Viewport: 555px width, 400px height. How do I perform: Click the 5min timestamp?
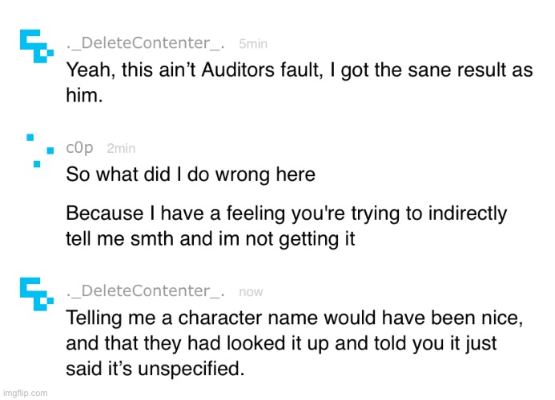coord(253,44)
